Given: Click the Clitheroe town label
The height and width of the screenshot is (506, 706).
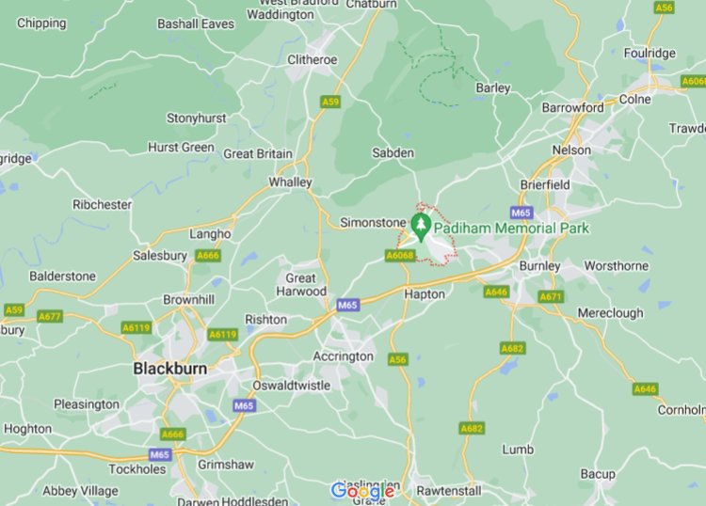Looking at the screenshot, I should [x=312, y=60].
